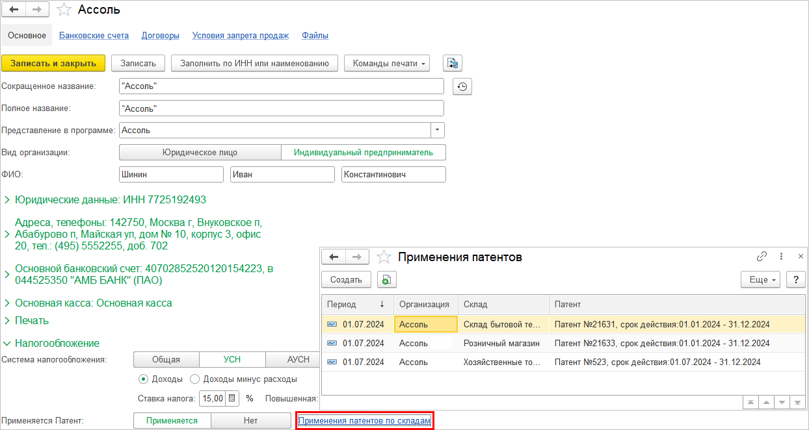This screenshot has width=809, height=430.
Task: Add Ассоль to favorites with the star
Action: click(64, 10)
